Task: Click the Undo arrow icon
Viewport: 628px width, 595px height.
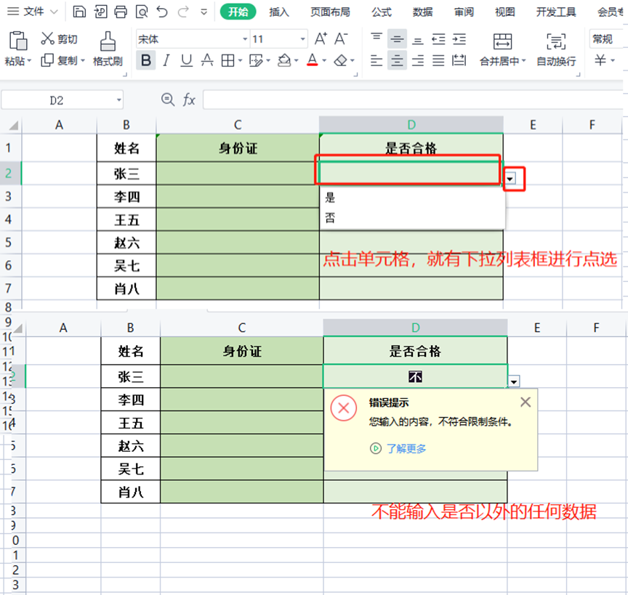Action: pos(162,12)
